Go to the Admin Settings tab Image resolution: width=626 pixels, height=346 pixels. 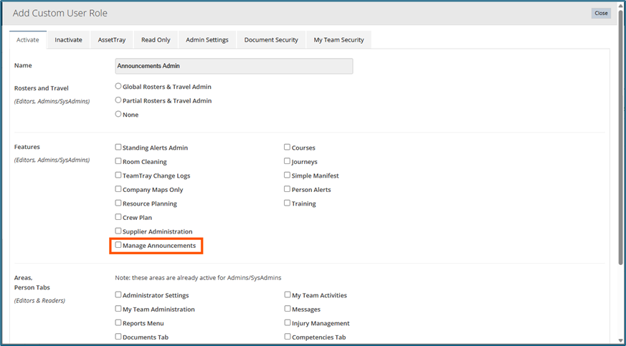coord(207,40)
